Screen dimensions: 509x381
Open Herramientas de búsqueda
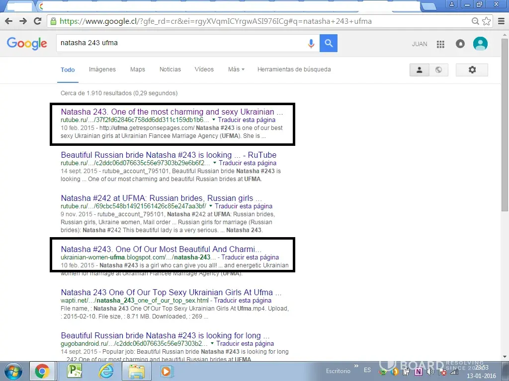point(294,69)
